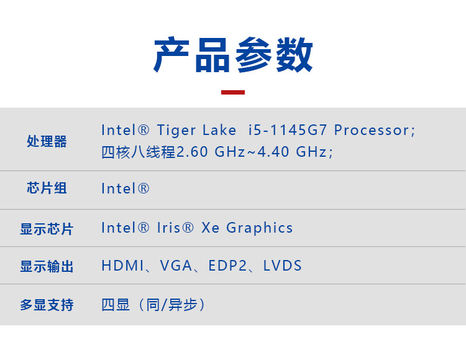Select HDMI in the display outputs
466x344 pixels.
[x=122, y=266]
